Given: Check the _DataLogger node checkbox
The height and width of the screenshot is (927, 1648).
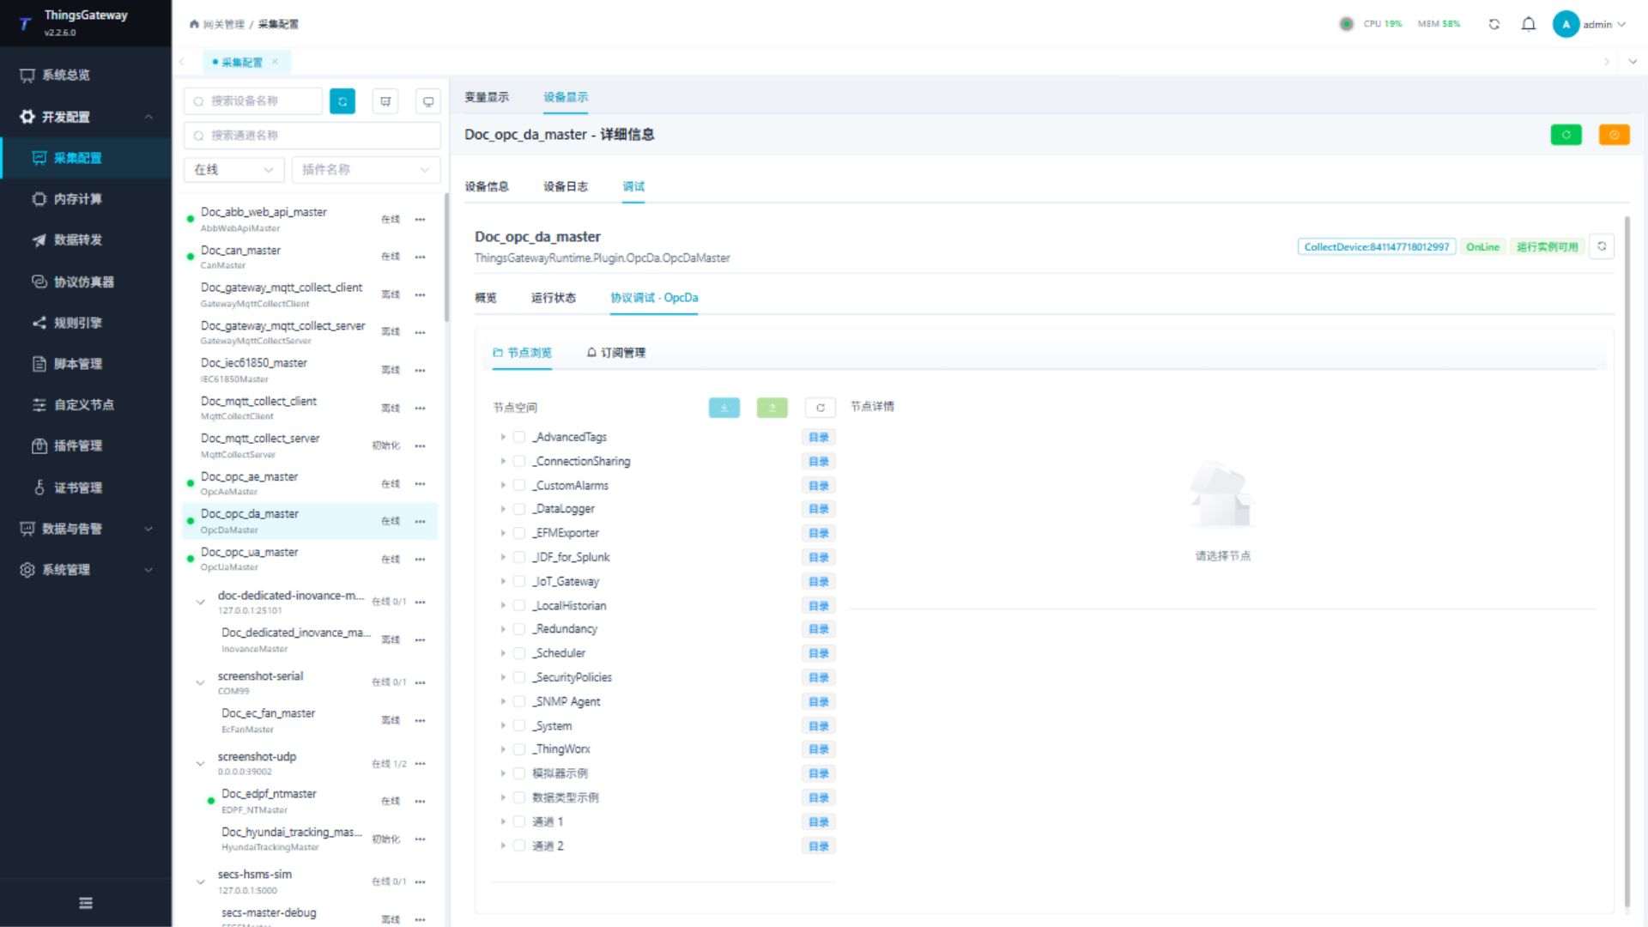Looking at the screenshot, I should (518, 509).
